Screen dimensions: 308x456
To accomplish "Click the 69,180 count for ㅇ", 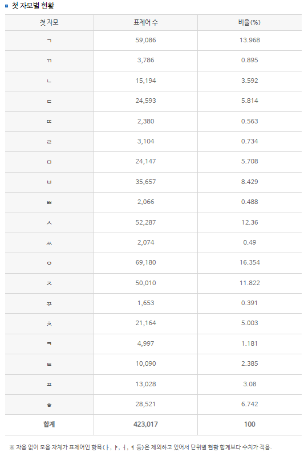I will (x=145, y=262).
